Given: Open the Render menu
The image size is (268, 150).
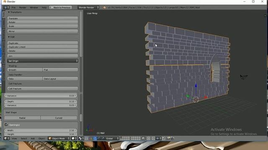Looking at the screenshot, I should point(23,7).
